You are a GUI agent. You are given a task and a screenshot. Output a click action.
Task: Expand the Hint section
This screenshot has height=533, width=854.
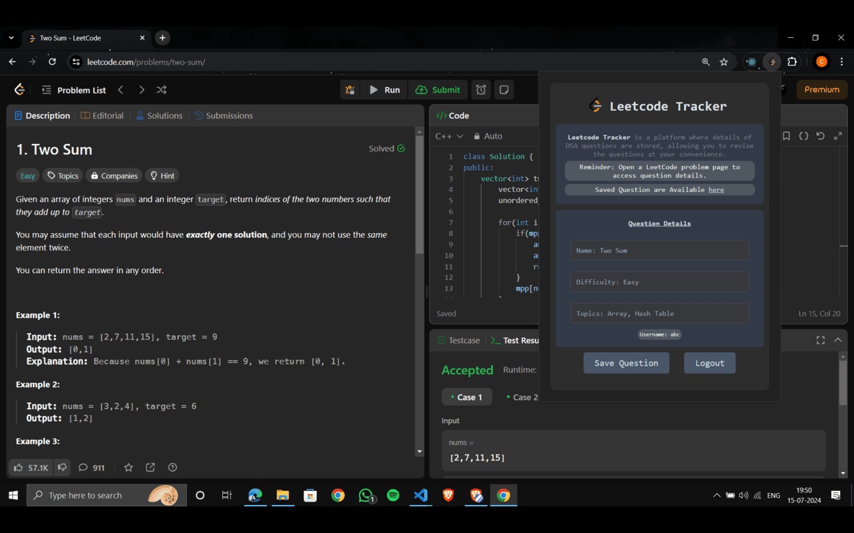coord(162,176)
